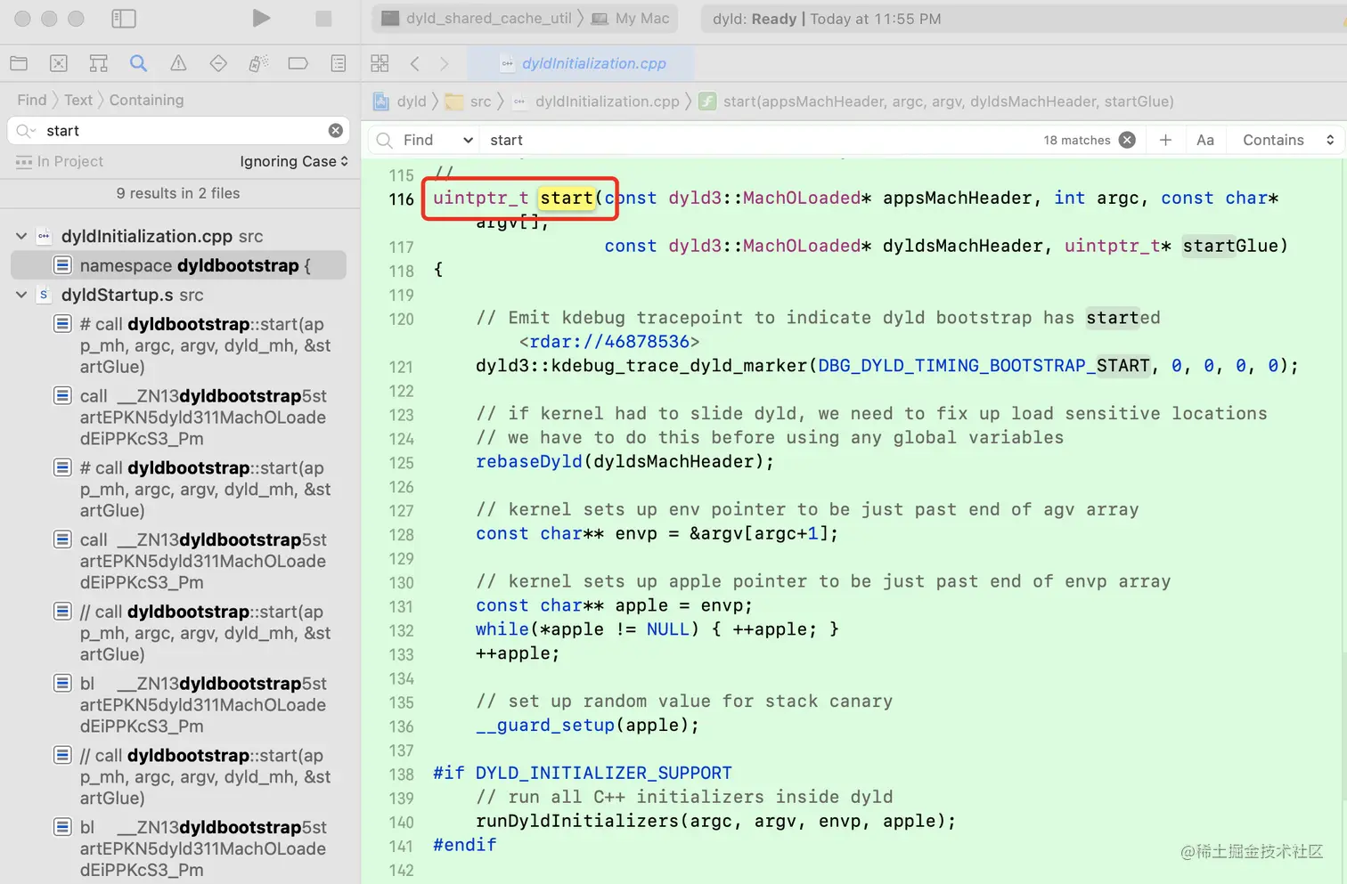Open the Ignoring Case dropdown
This screenshot has width=1347, height=884.
[294, 161]
